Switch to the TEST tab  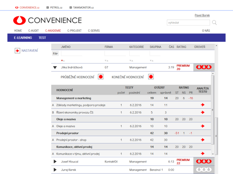tap(42, 38)
